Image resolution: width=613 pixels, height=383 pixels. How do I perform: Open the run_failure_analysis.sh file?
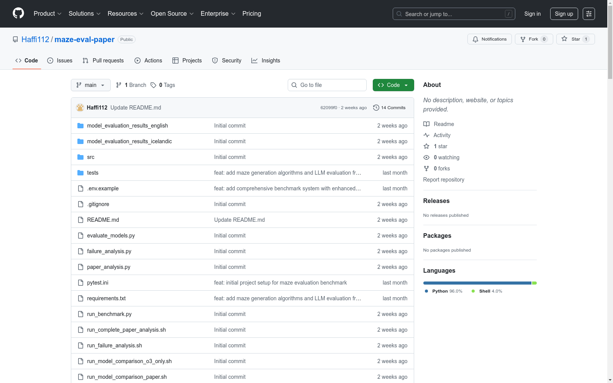[115, 345]
